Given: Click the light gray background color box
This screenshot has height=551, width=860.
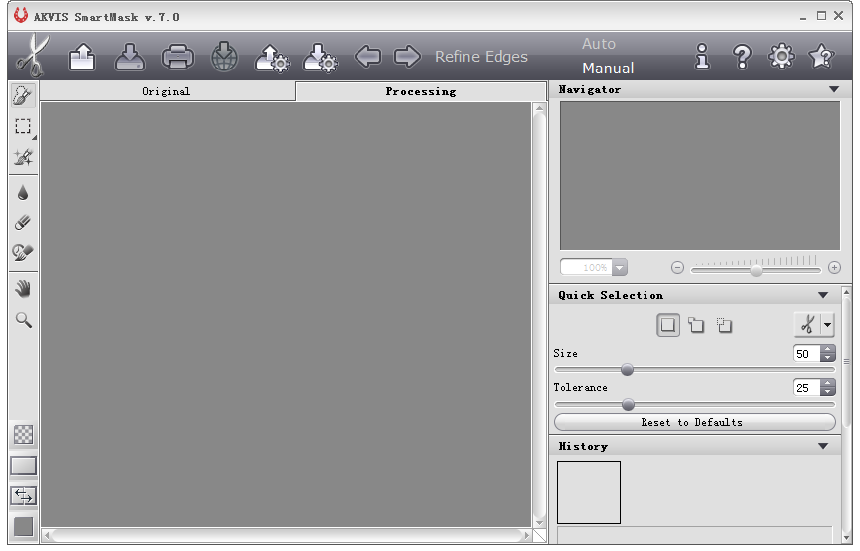Looking at the screenshot, I should tap(23, 466).
